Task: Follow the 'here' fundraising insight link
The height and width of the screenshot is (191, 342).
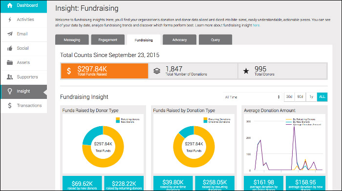Action: [x=256, y=25]
